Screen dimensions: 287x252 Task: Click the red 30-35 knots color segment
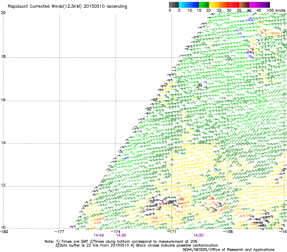234,5
